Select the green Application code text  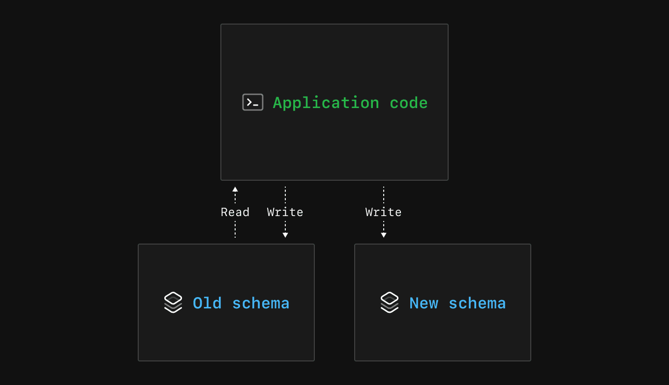click(x=350, y=103)
